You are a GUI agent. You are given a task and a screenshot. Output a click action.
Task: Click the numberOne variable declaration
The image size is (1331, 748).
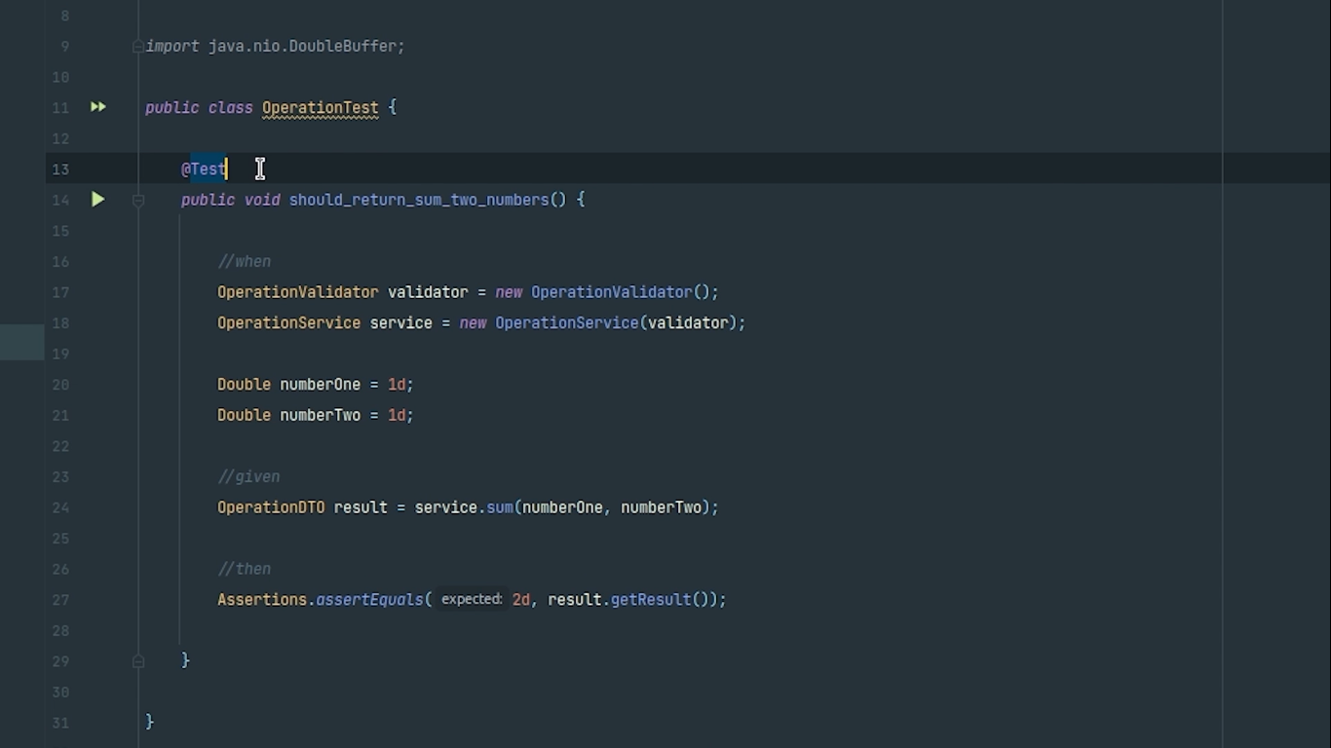coord(320,385)
